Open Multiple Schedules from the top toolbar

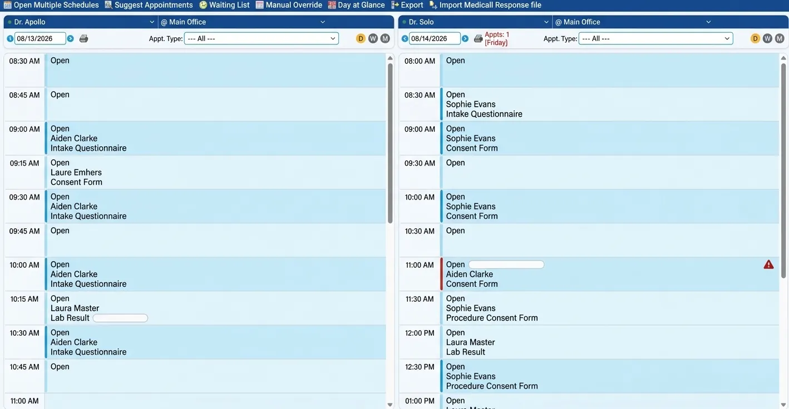coord(51,5)
